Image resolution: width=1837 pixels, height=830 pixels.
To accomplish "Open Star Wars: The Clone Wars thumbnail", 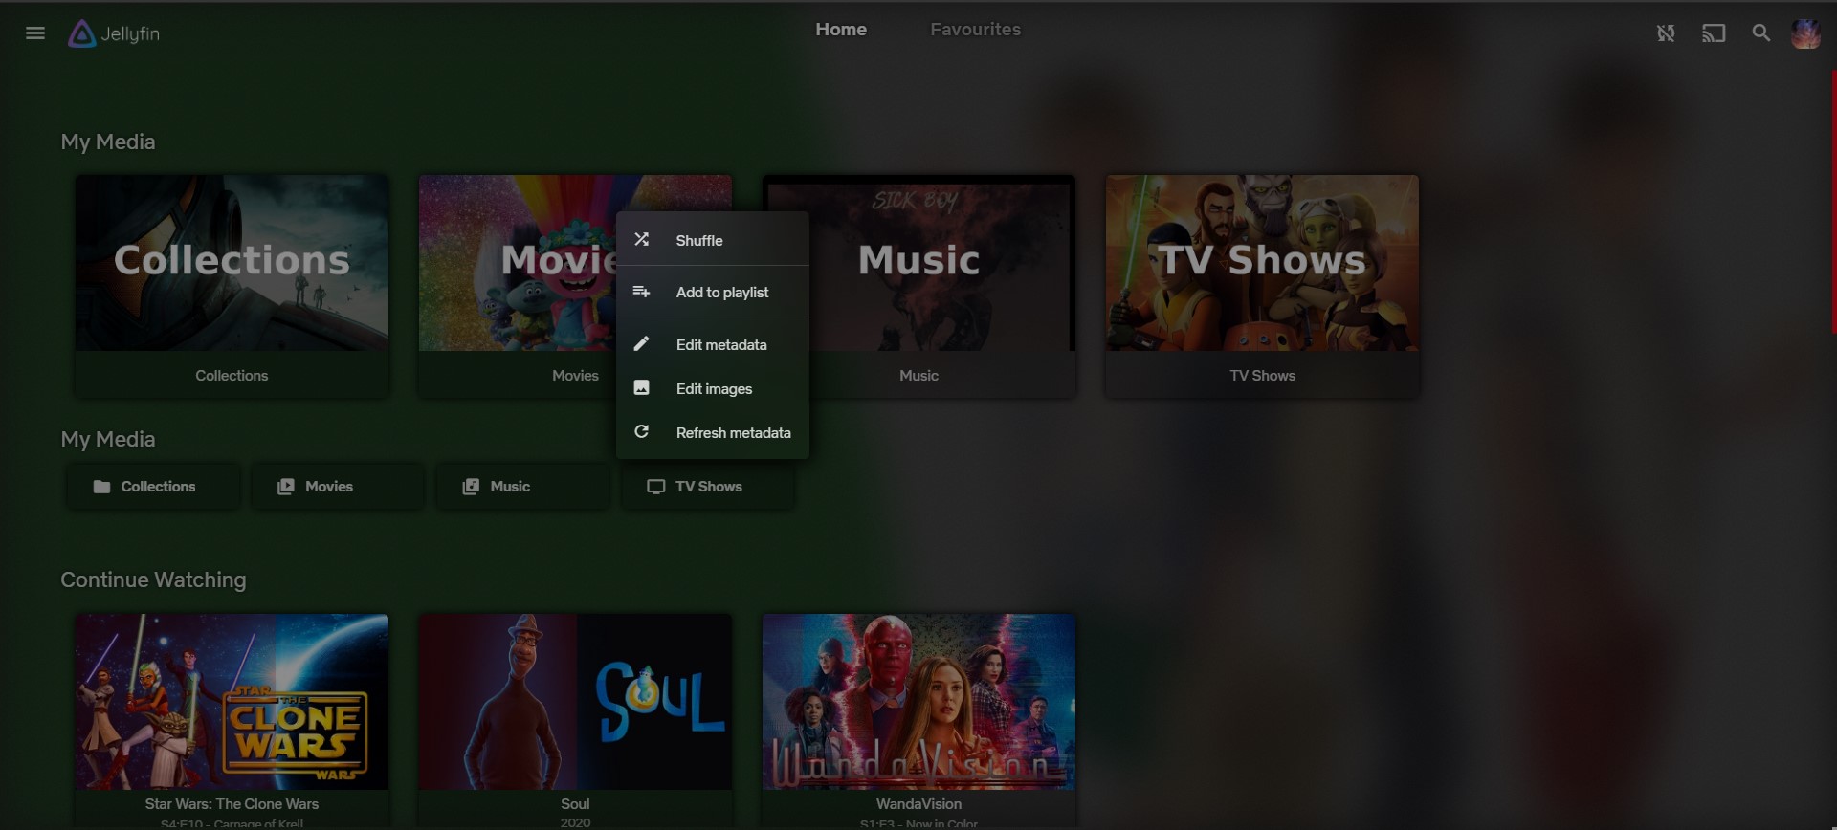I will [232, 702].
